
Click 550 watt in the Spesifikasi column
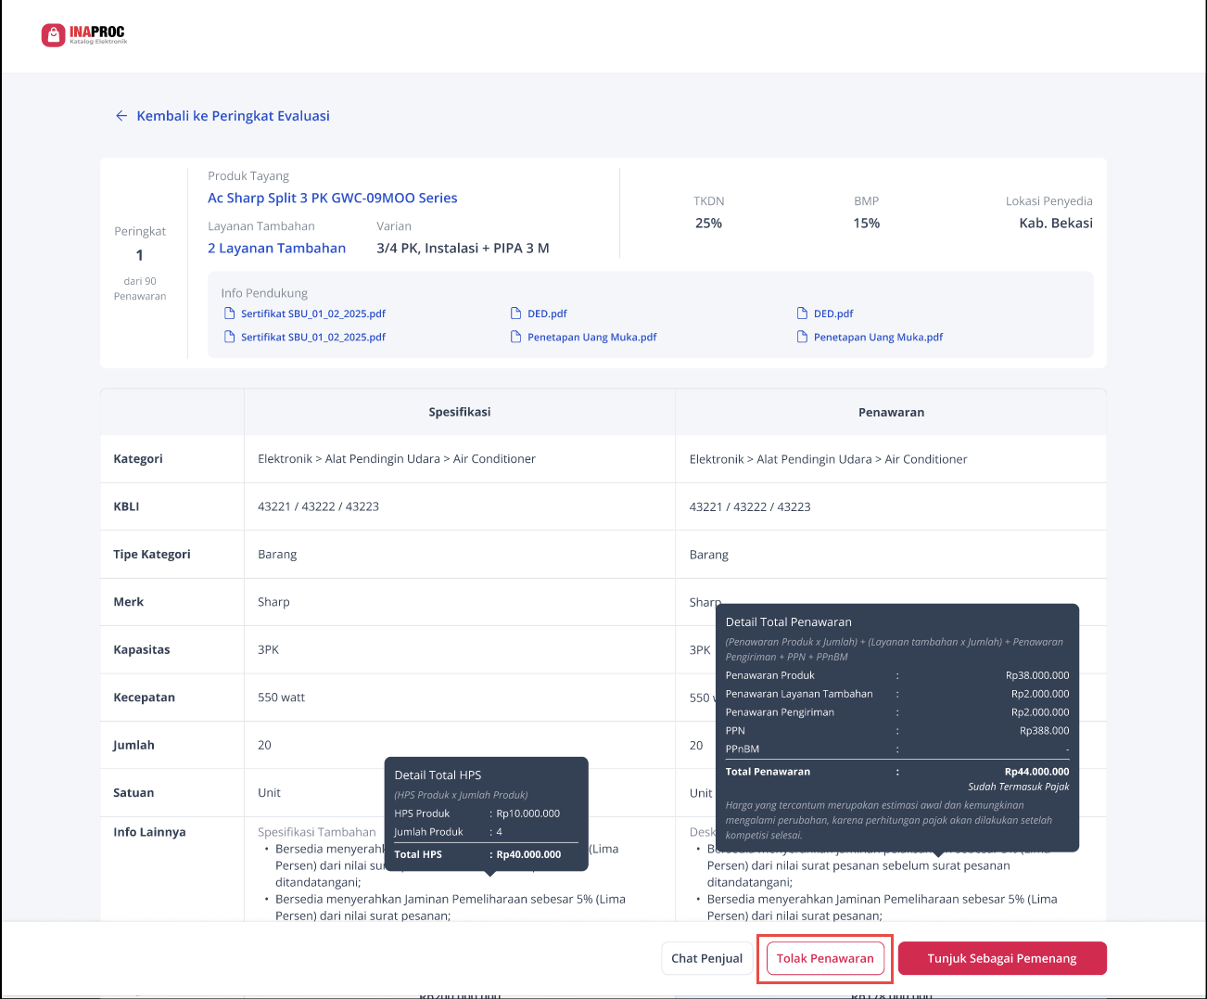click(281, 698)
